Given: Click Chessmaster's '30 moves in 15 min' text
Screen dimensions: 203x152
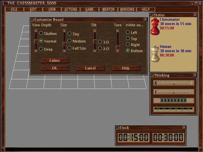Looking at the screenshot, I should [176, 24].
